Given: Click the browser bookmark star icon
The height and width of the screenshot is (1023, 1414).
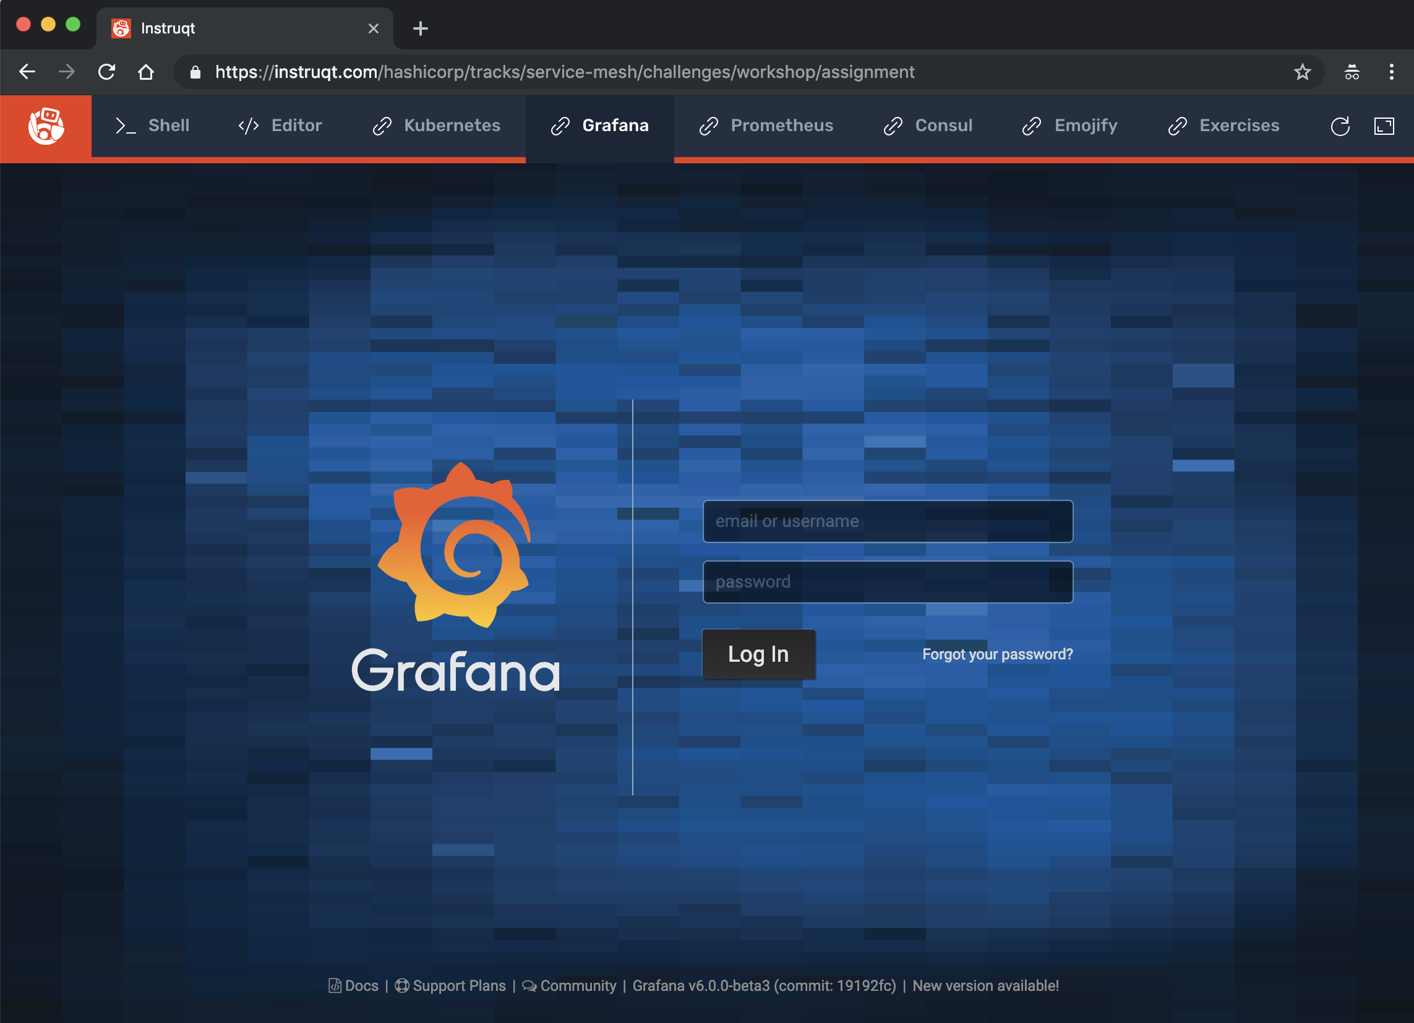Looking at the screenshot, I should tap(1303, 72).
